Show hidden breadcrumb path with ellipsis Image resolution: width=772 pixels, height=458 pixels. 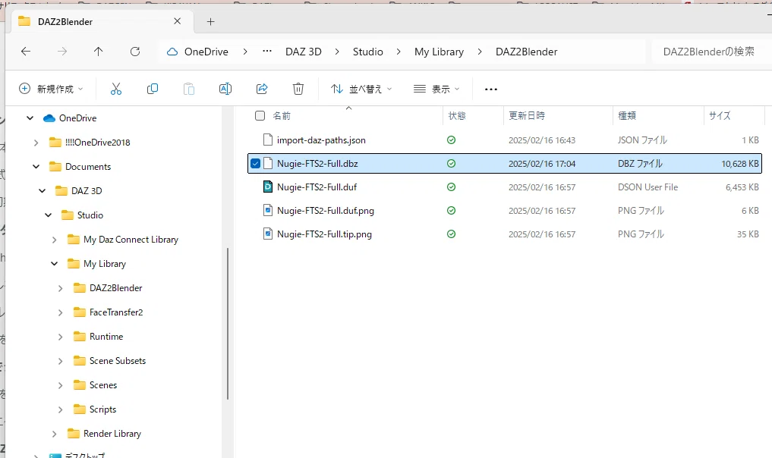(267, 51)
